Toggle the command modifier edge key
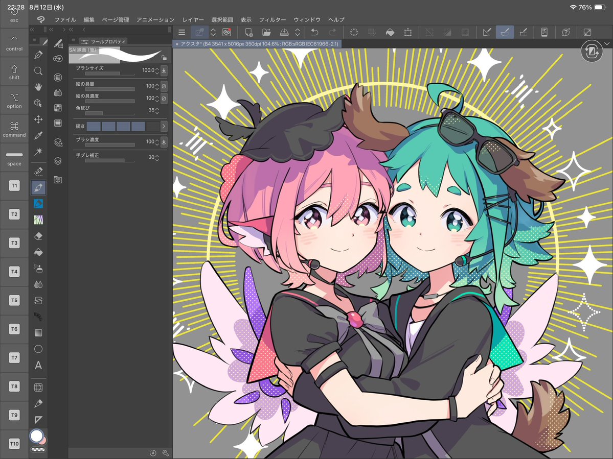This screenshot has height=459, width=613. coord(14,130)
